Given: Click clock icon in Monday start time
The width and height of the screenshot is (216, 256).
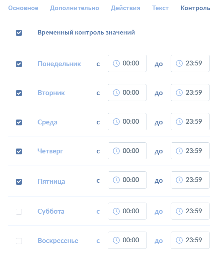Looking at the screenshot, I should click(x=116, y=63).
